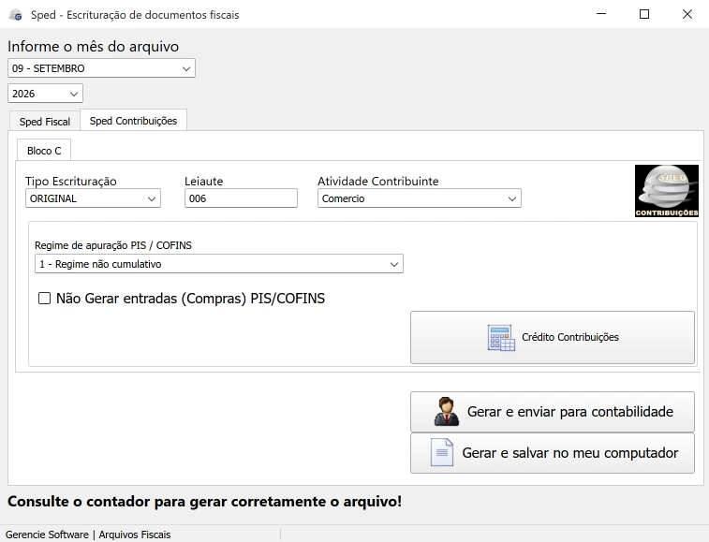Click the document page icon on save button
Viewport: 709px width, 542px height.
442,452
